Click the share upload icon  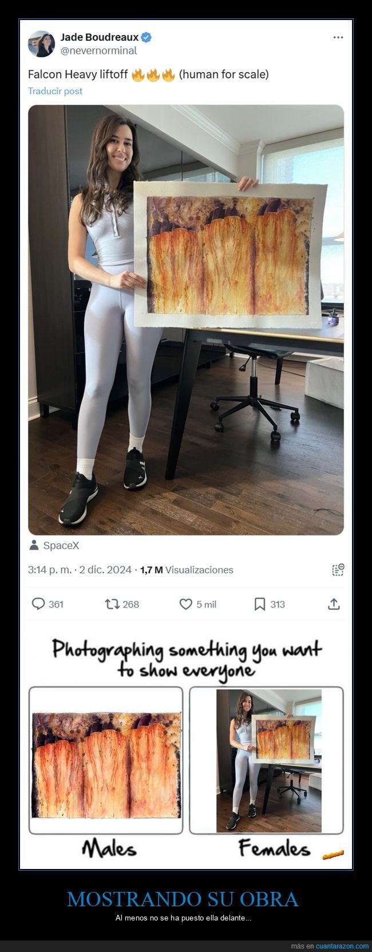point(334,604)
